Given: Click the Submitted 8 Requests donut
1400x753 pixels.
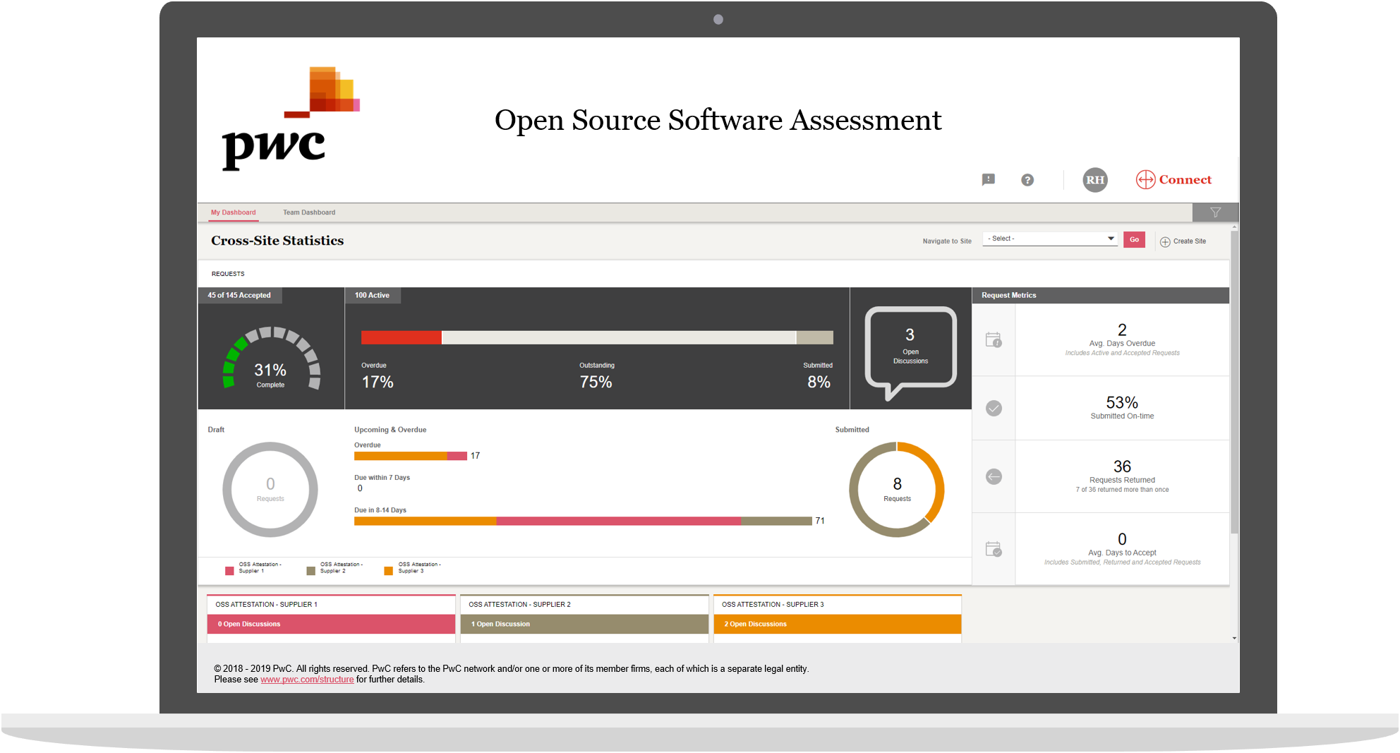Looking at the screenshot, I should click(x=897, y=490).
